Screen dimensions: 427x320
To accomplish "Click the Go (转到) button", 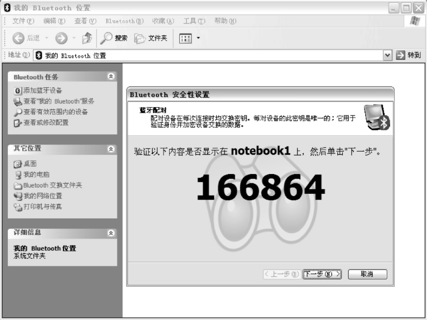I will (408, 55).
